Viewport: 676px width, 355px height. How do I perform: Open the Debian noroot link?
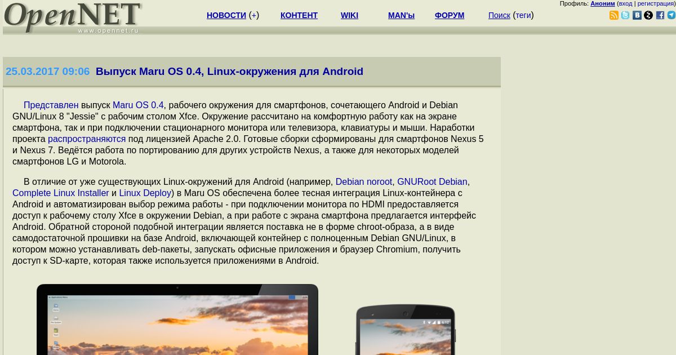364,181
